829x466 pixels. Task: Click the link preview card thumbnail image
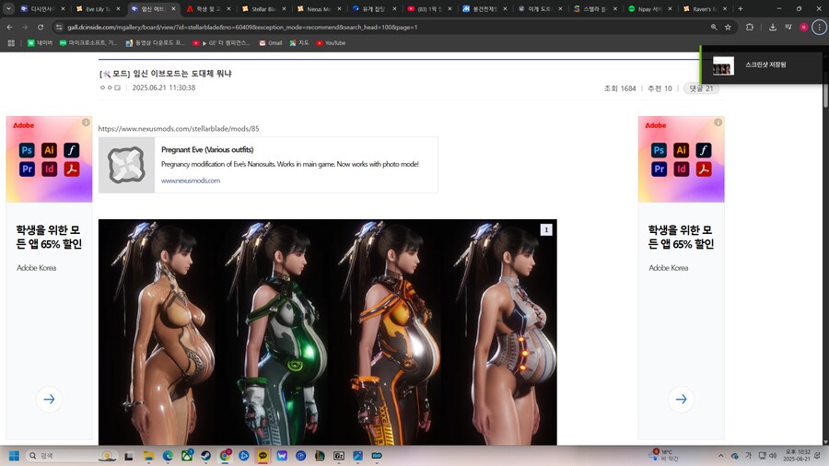coord(126,165)
